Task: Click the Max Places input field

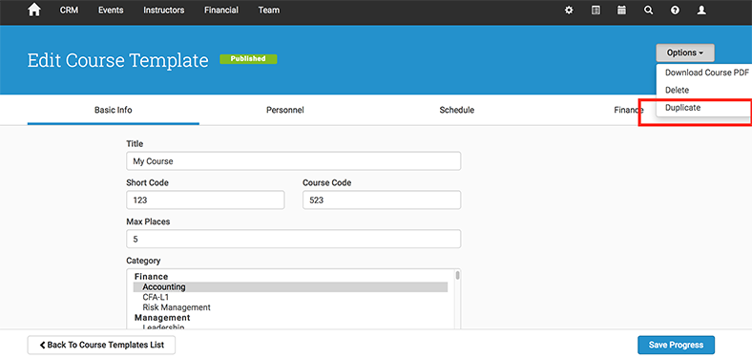Action: tap(294, 239)
